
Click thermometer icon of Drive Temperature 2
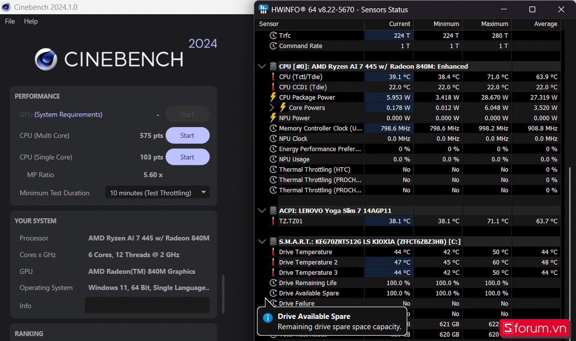(x=273, y=262)
